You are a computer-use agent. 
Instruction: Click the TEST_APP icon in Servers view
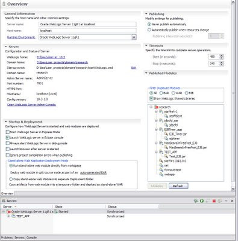(13, 216)
